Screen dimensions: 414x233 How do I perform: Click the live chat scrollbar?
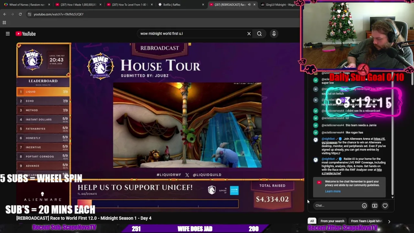tap(393, 136)
